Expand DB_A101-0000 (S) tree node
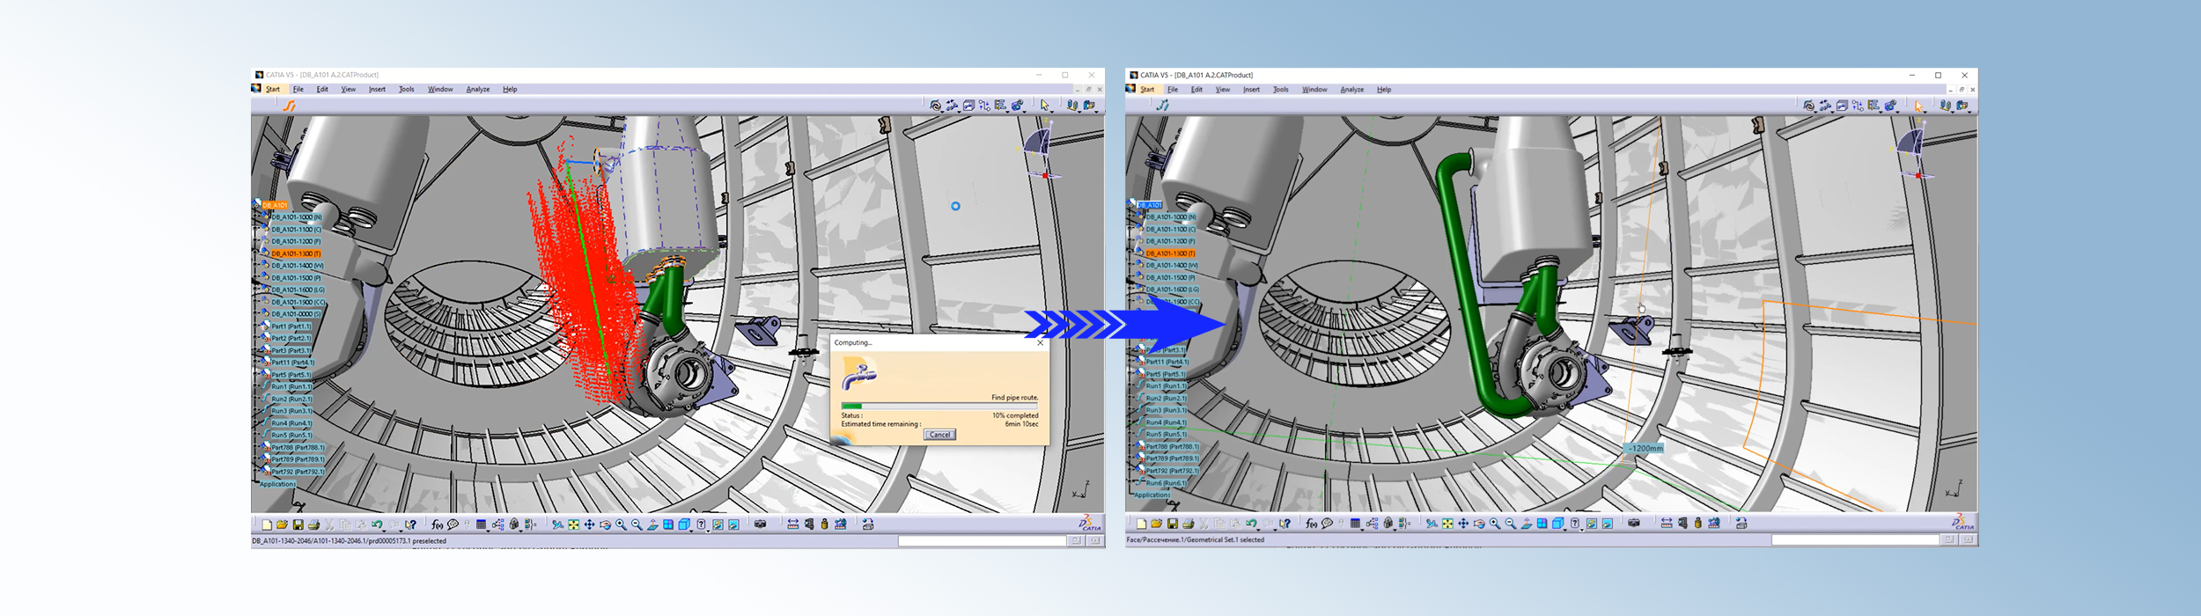The width and height of the screenshot is (2201, 616). 257,314
